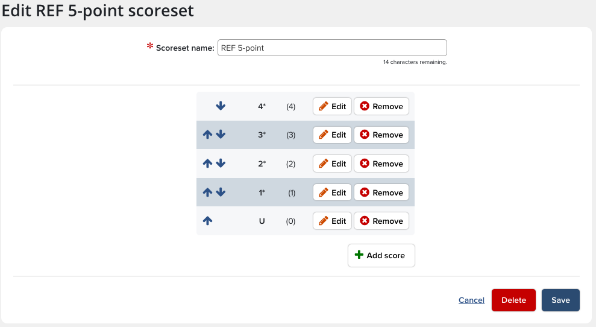596x327 pixels.
Task: Cancel editing the scoreset
Action: (x=471, y=300)
